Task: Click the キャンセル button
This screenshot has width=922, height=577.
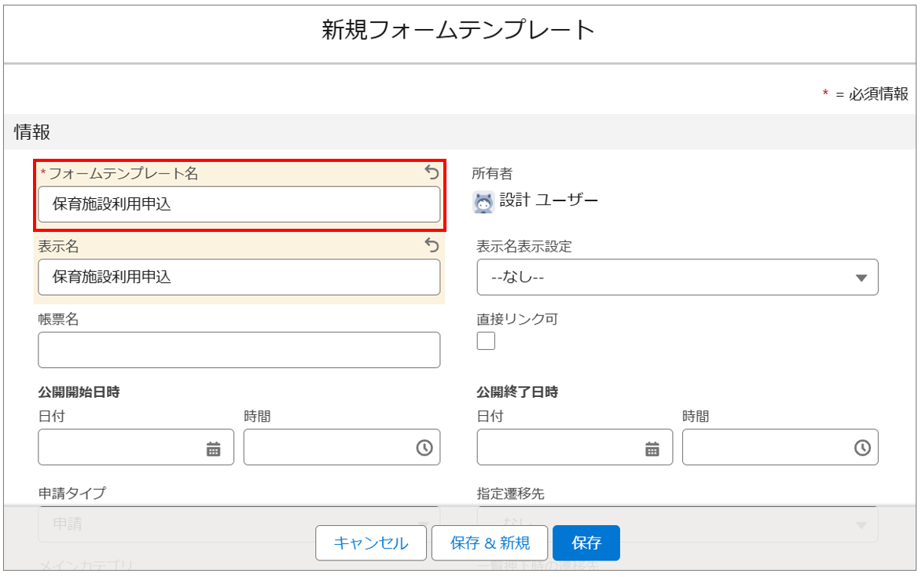Action: pyautogui.click(x=371, y=543)
